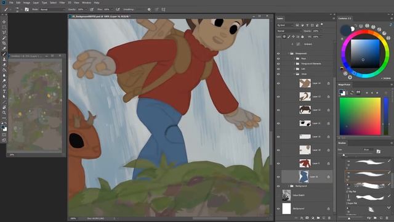Open the brush Mode dropdown in the options bar

point(52,9)
